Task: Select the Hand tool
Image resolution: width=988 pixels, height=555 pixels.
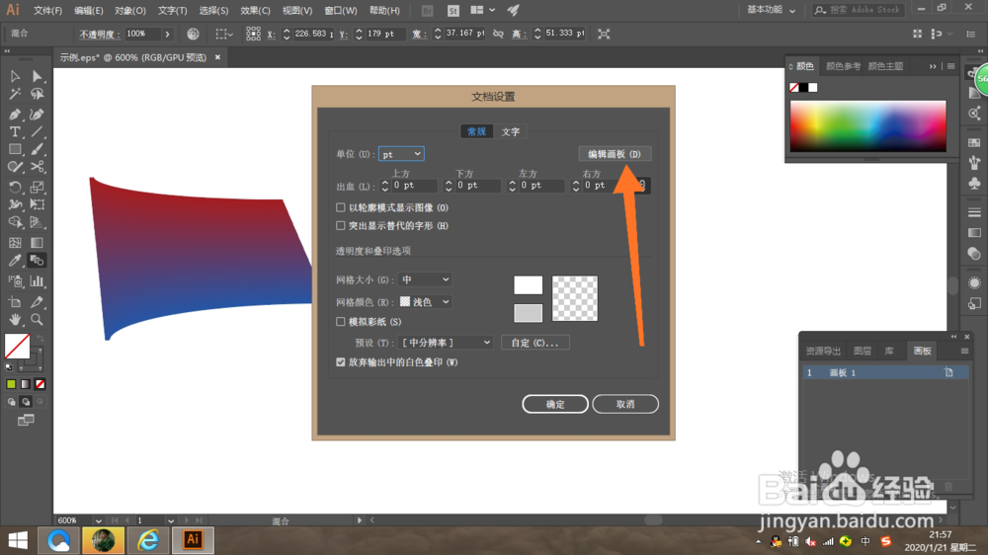Action: point(15,319)
